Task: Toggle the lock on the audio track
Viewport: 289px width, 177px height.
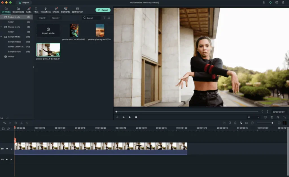Action: [11, 159]
